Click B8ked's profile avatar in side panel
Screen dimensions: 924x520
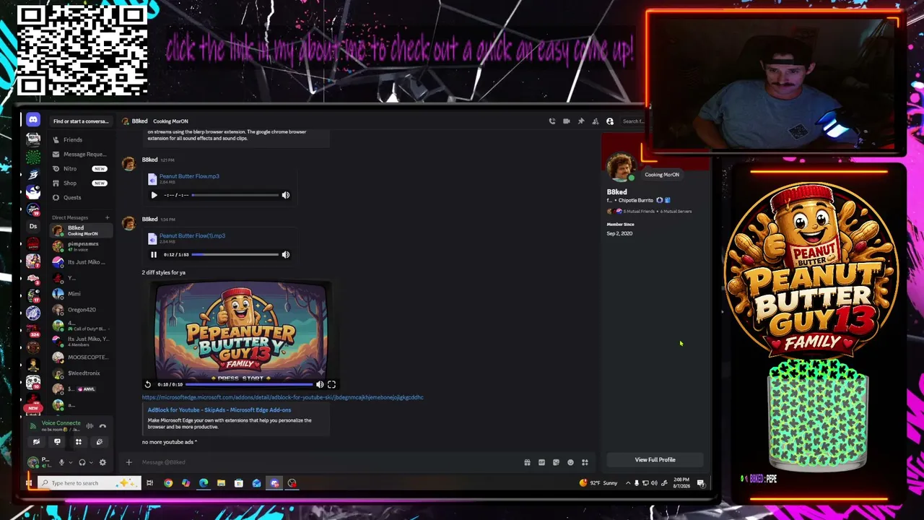pyautogui.click(x=620, y=168)
